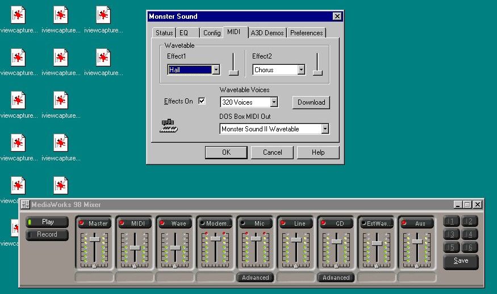
Task: Close the Monster Sound dialog window
Action: point(337,16)
